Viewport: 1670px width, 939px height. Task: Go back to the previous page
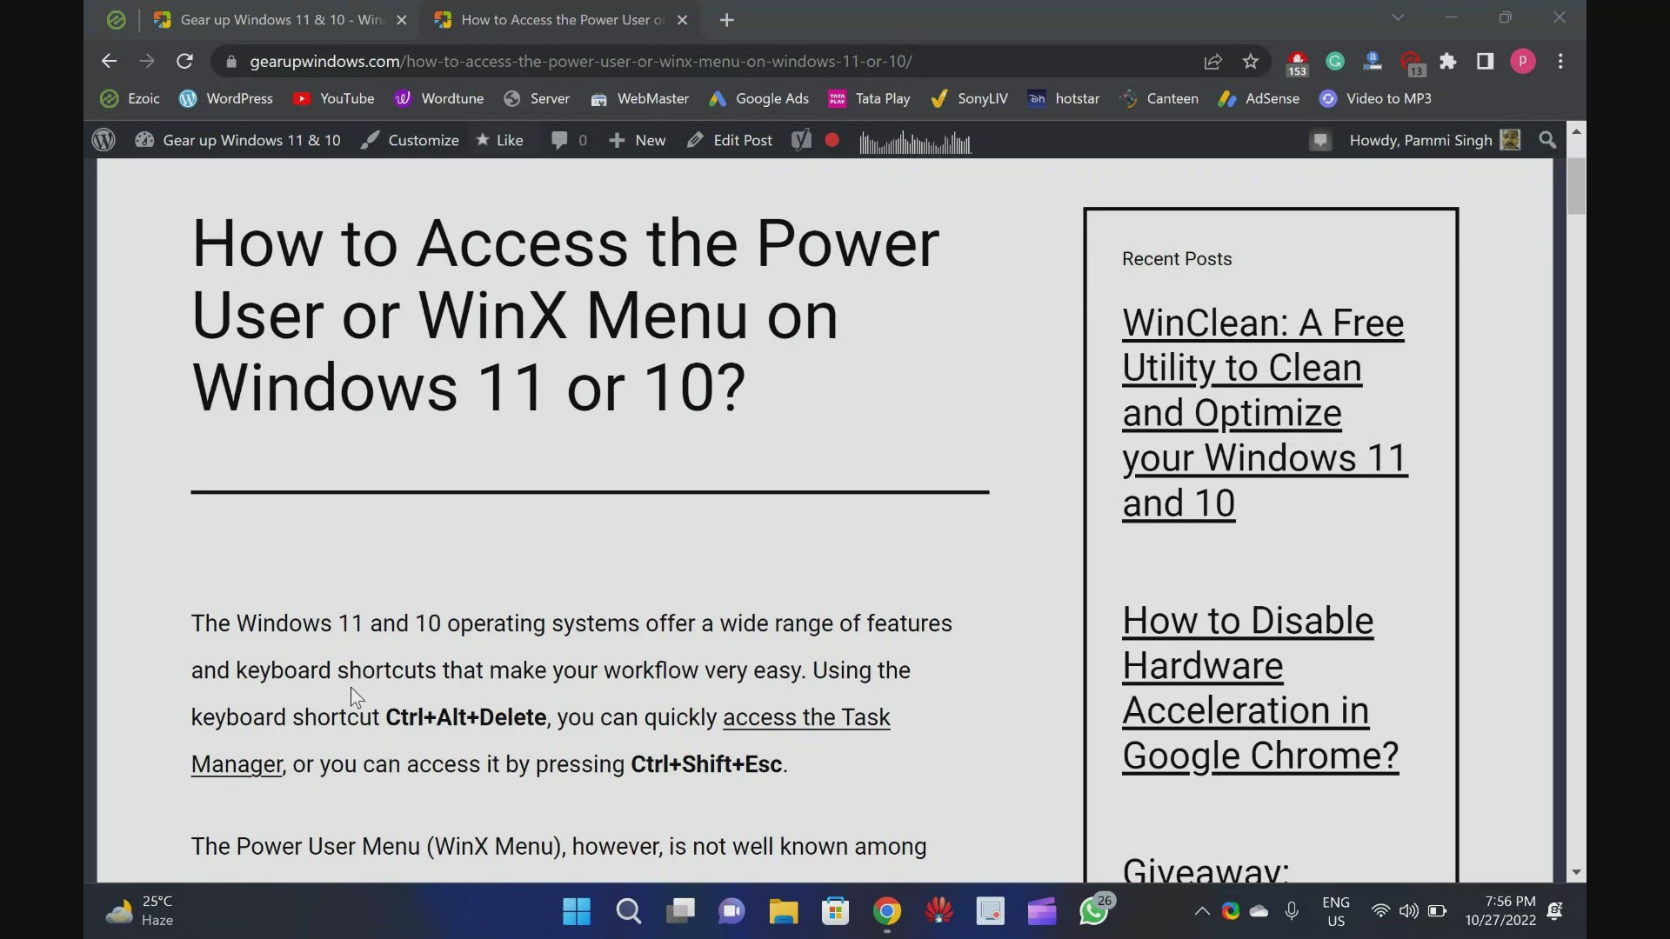point(109,61)
